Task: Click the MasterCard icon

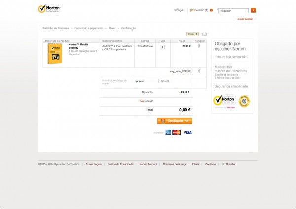Action: 176,132
